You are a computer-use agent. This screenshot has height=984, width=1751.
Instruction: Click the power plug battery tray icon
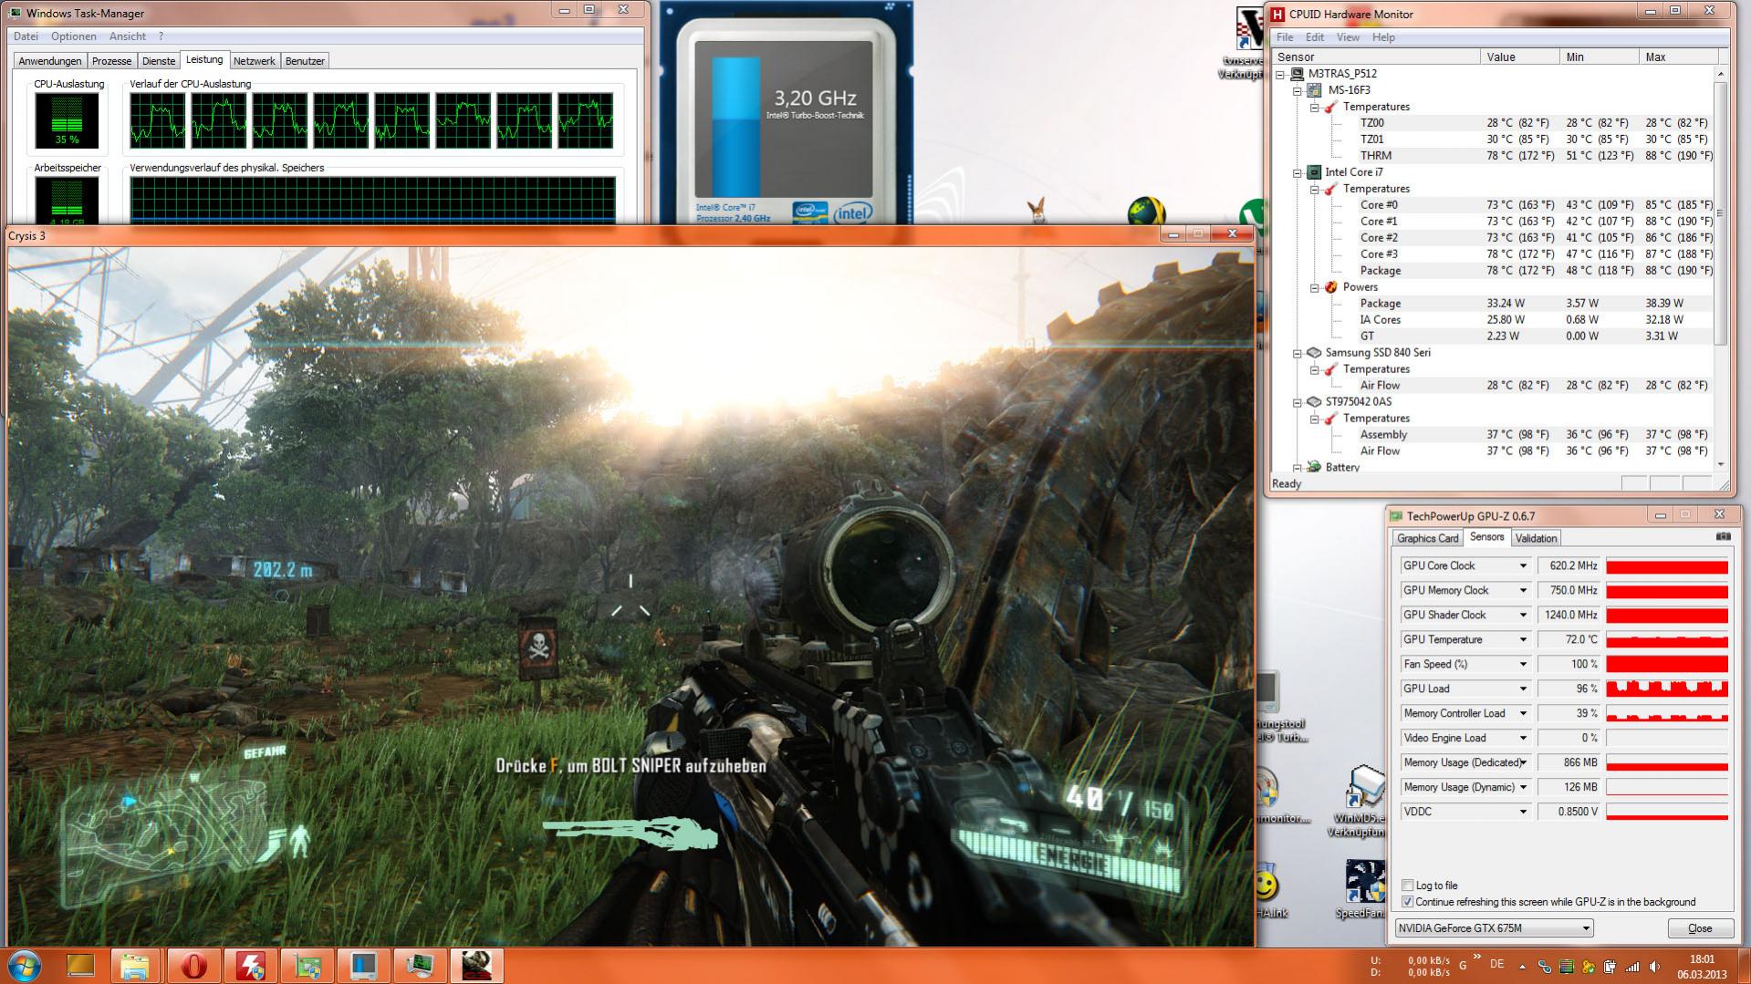tap(1610, 966)
